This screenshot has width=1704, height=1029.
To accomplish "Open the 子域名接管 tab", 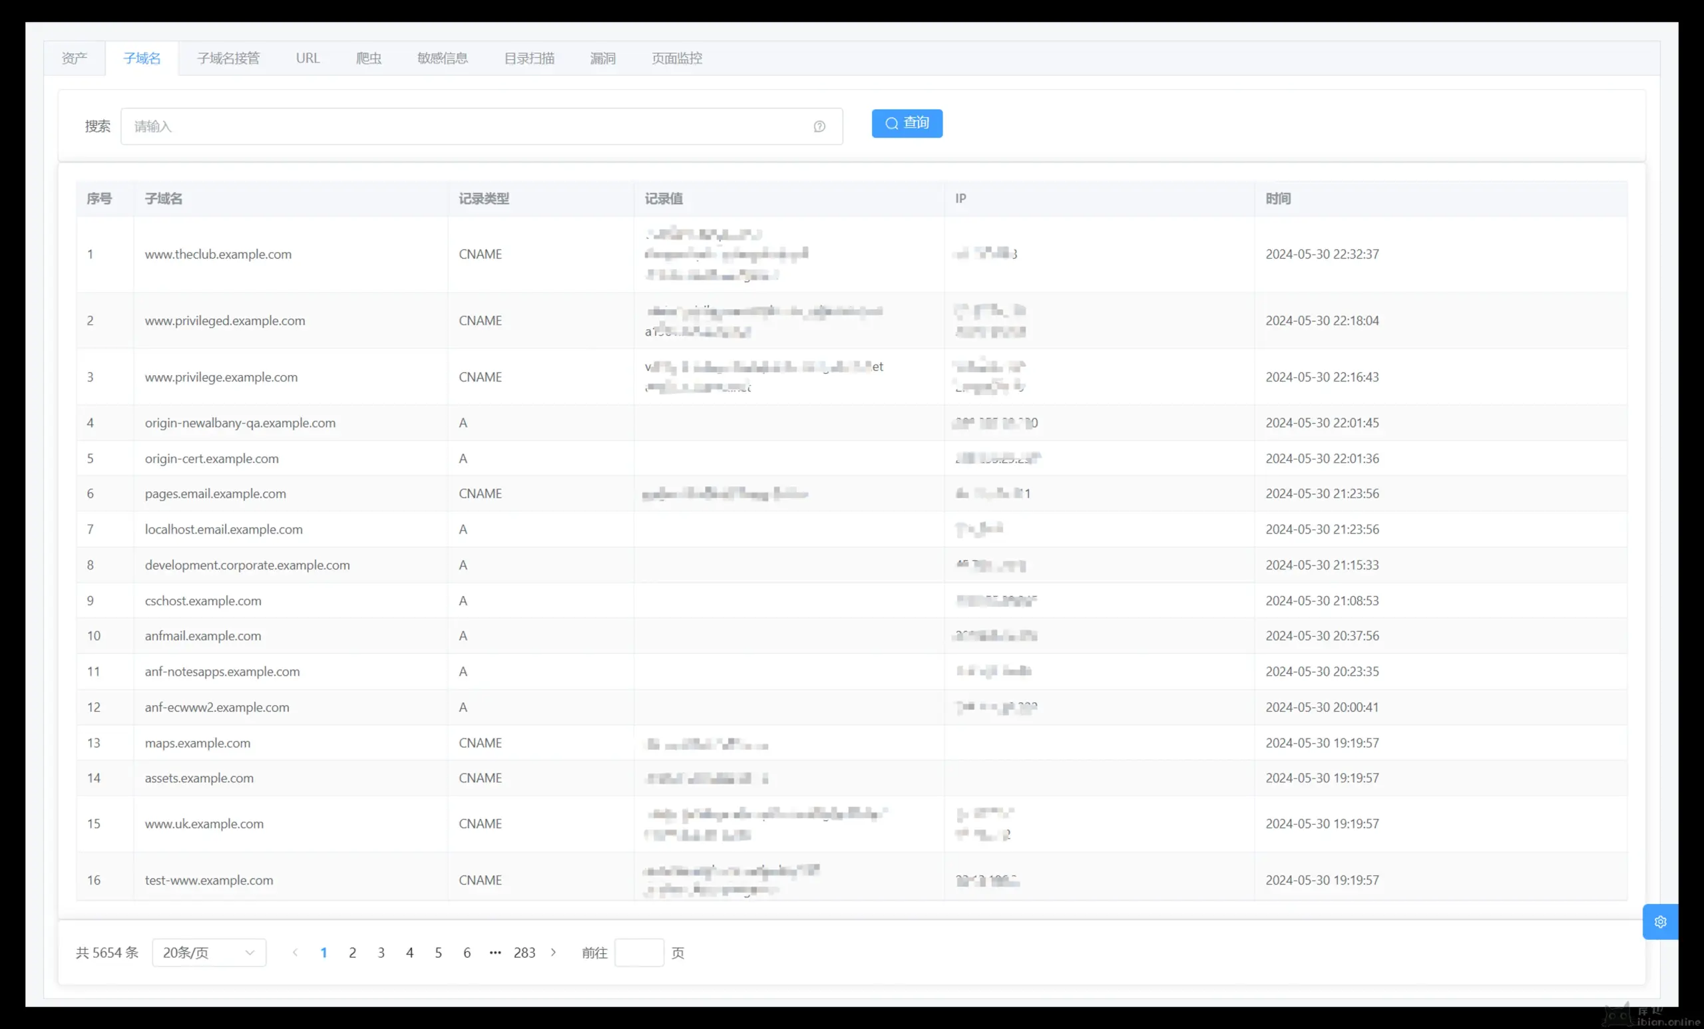I will 228,58.
